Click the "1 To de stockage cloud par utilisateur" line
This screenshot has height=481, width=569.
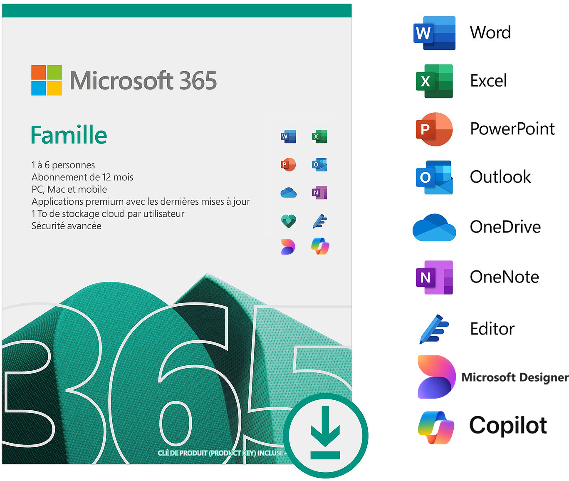[108, 214]
